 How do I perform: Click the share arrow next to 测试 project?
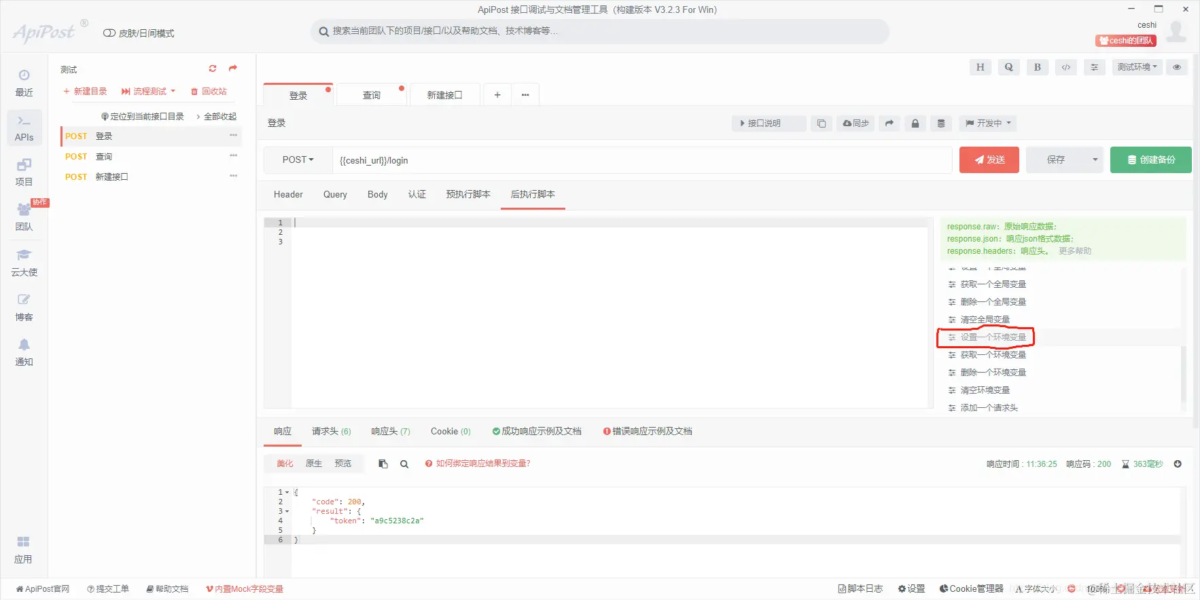tap(233, 69)
